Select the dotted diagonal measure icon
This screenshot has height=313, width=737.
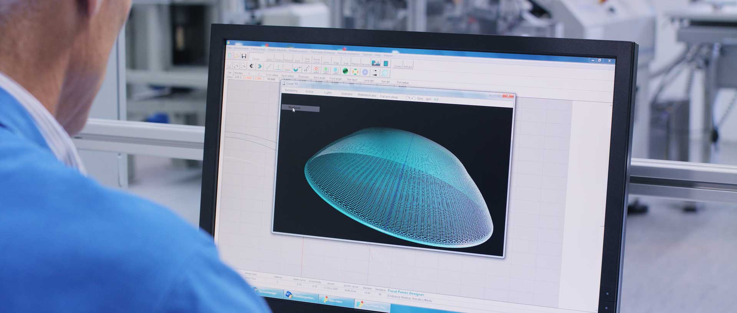pyautogui.click(x=307, y=69)
